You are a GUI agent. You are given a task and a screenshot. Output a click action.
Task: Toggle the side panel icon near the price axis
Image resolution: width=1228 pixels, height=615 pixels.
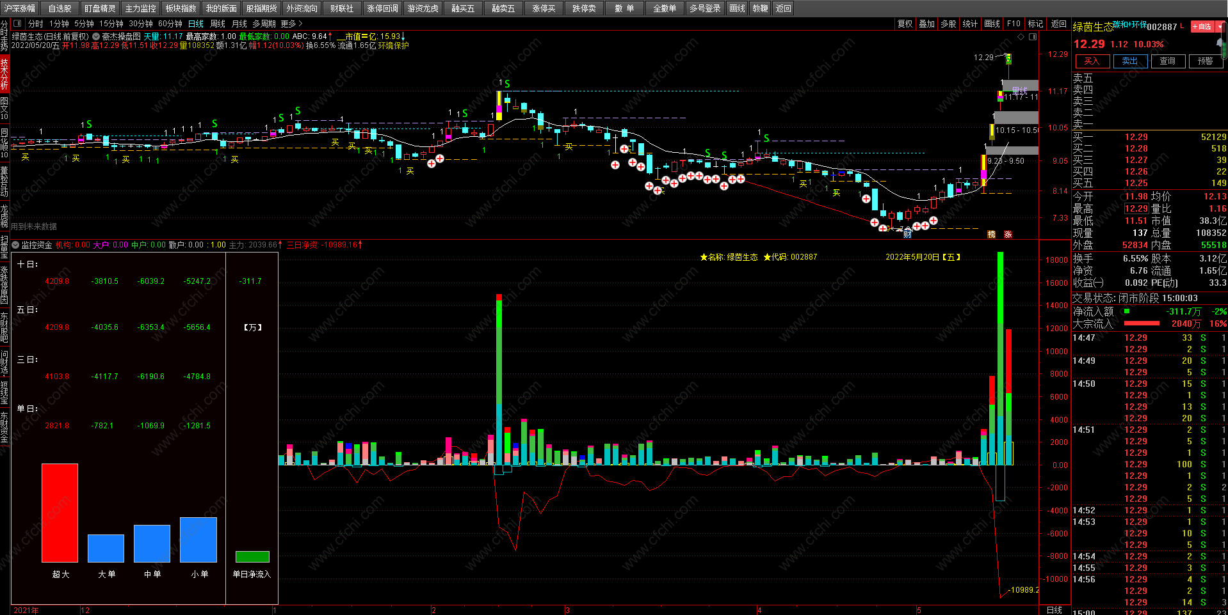pyautogui.click(x=1033, y=36)
